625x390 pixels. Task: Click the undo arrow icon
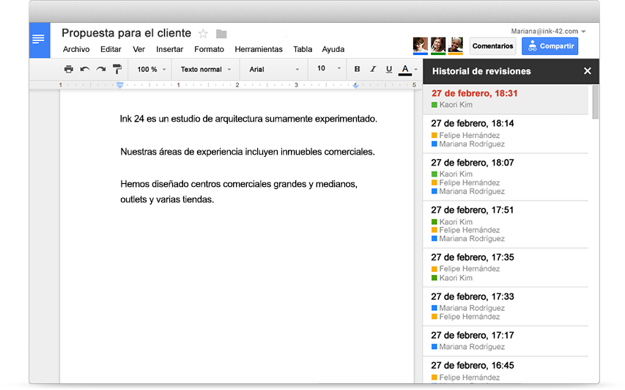click(84, 70)
